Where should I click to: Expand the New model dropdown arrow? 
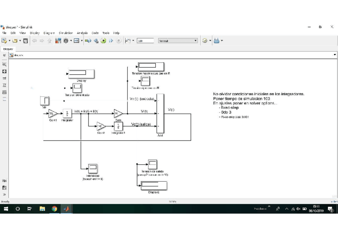click(x=10, y=41)
